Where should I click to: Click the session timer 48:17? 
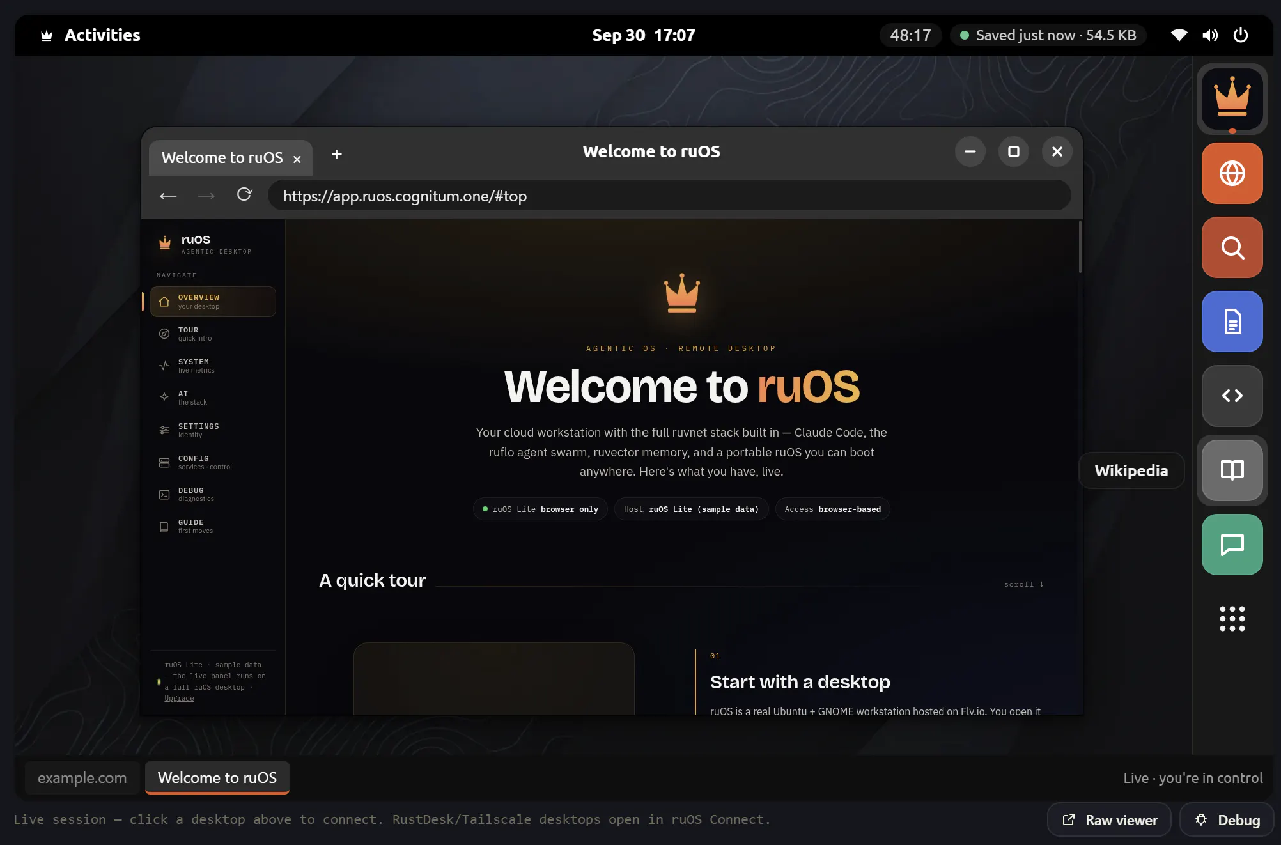coord(910,35)
